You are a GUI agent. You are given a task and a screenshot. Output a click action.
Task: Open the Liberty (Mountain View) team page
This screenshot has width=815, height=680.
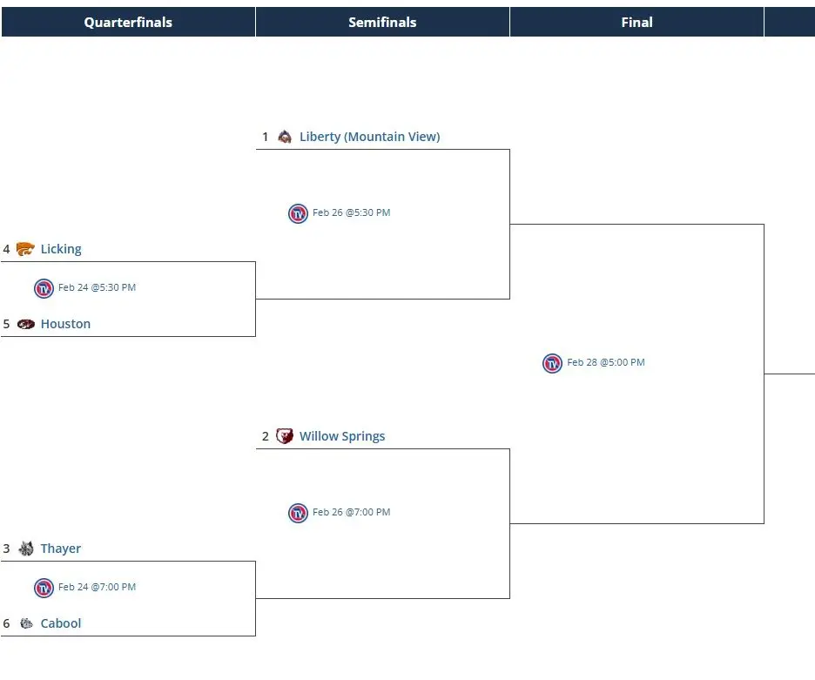click(x=369, y=136)
